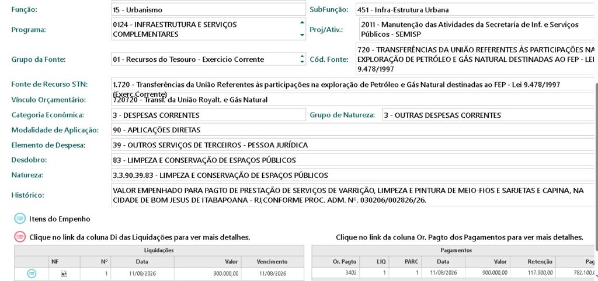The image size is (598, 281).
Task: Click the red Liquidações details list icon
Action: tap(19, 237)
